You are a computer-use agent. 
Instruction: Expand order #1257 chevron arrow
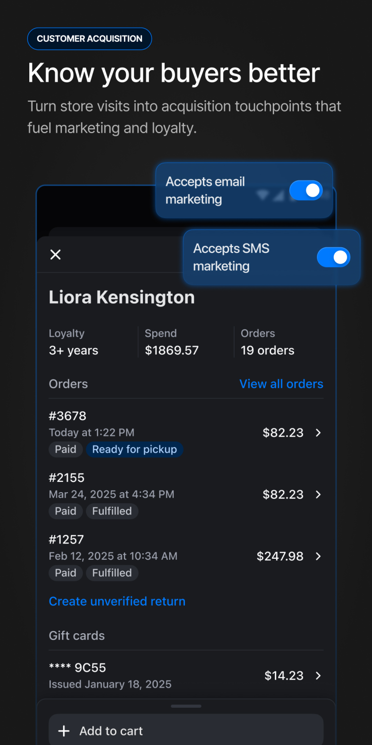(318, 556)
